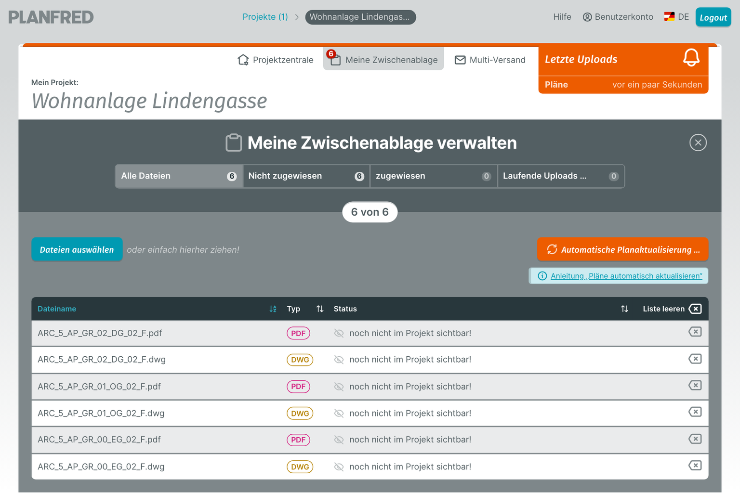
Task: Open the Pläne recent upload entry
Action: pos(623,85)
